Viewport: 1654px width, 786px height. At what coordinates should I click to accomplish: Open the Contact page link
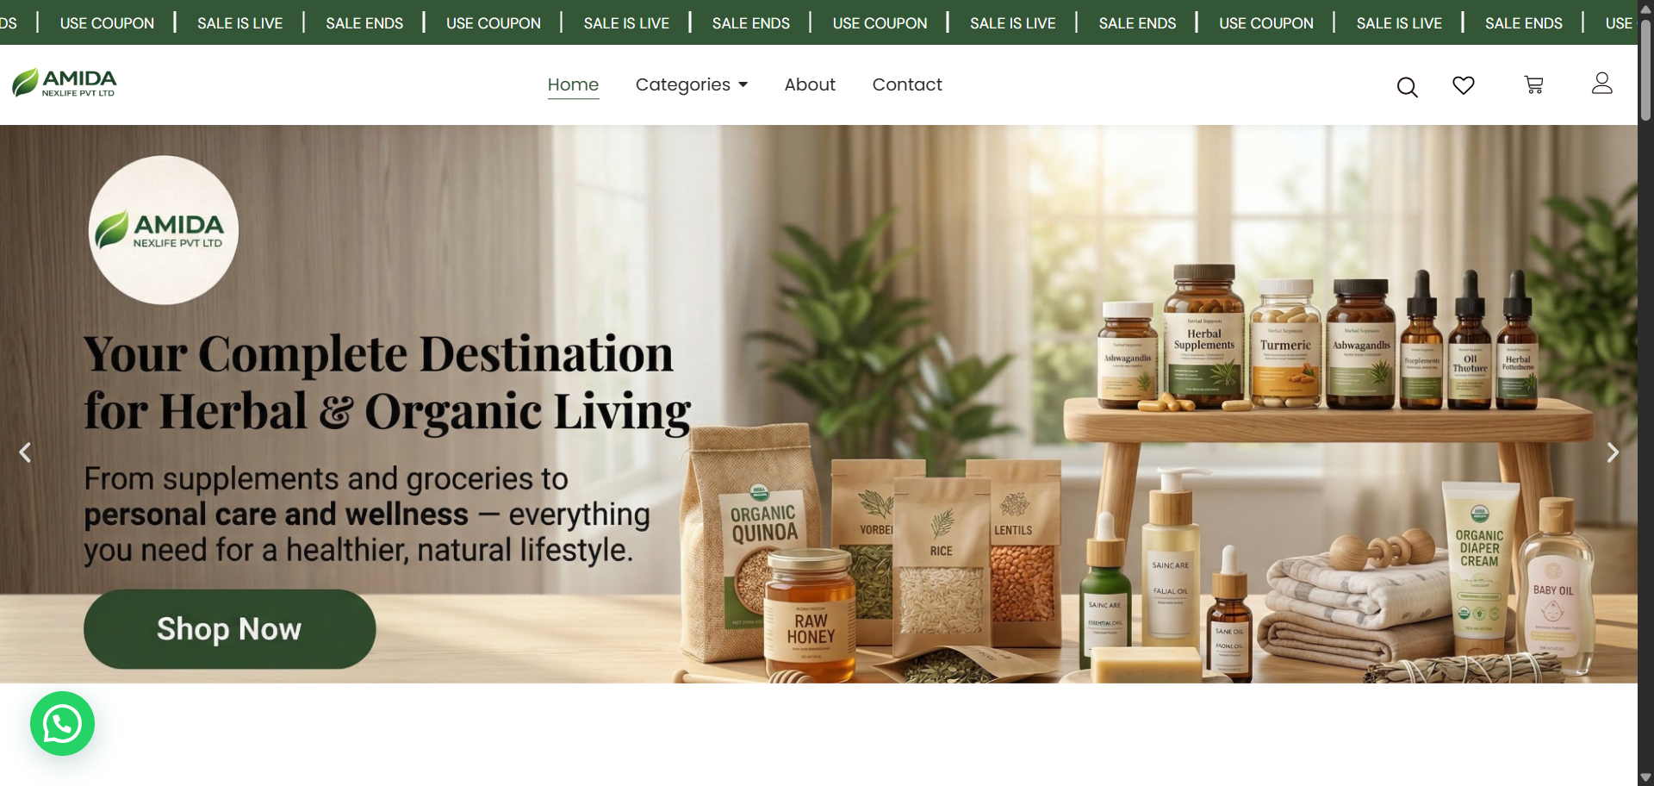907,84
